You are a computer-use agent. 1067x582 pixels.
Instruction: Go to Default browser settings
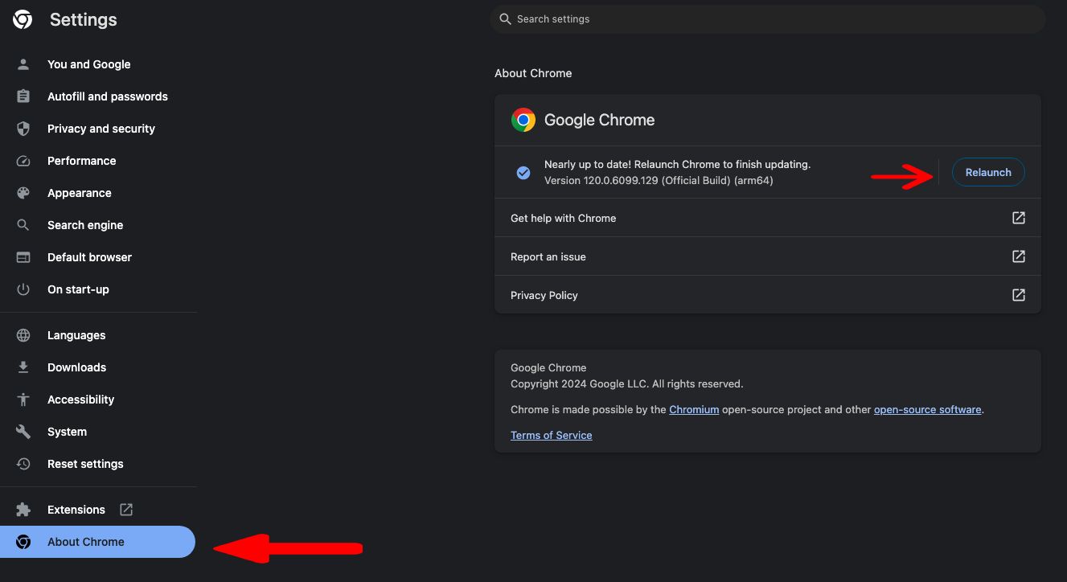click(x=89, y=257)
